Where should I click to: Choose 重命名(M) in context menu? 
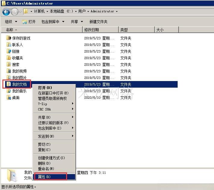[x=54, y=169]
